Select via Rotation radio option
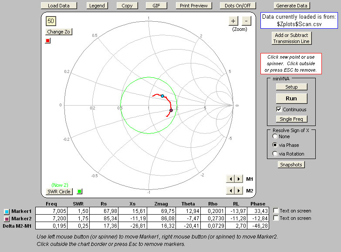 point(275,153)
